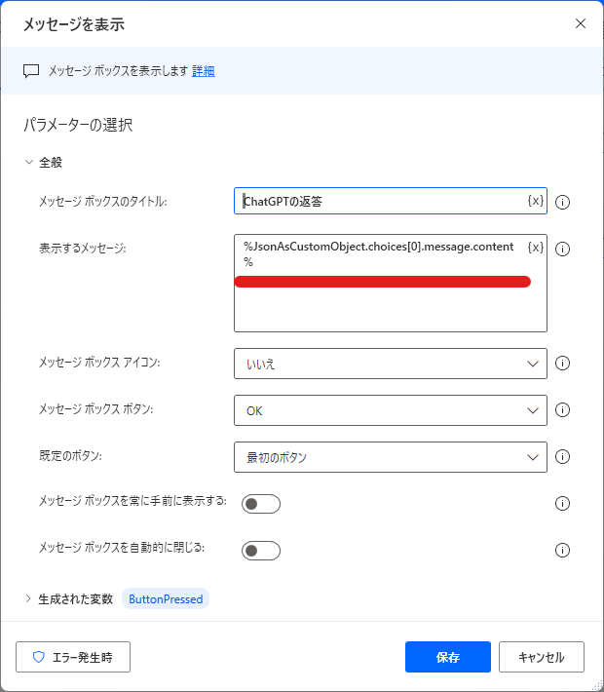The width and height of the screenshot is (604, 692).
Task: Show info for auto-close message box option
Action: [562, 551]
